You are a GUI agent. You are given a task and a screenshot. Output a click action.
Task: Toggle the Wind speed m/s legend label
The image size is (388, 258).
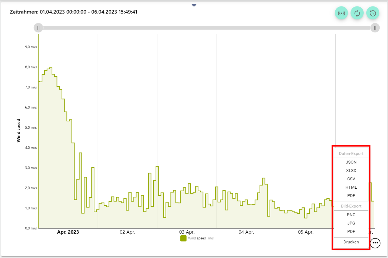pos(201,238)
